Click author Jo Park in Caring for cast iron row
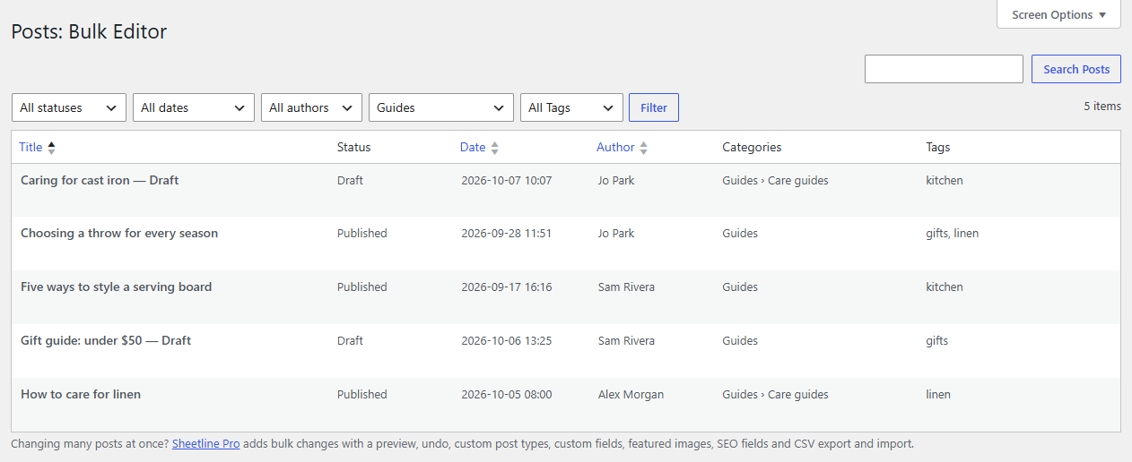 click(616, 180)
